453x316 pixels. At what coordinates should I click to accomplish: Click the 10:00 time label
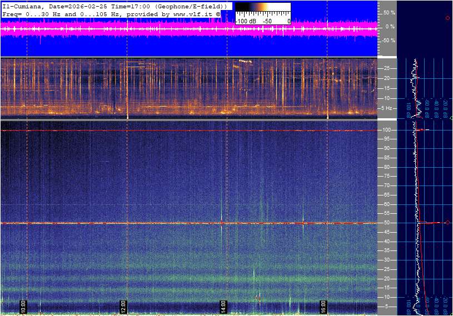click(23, 306)
